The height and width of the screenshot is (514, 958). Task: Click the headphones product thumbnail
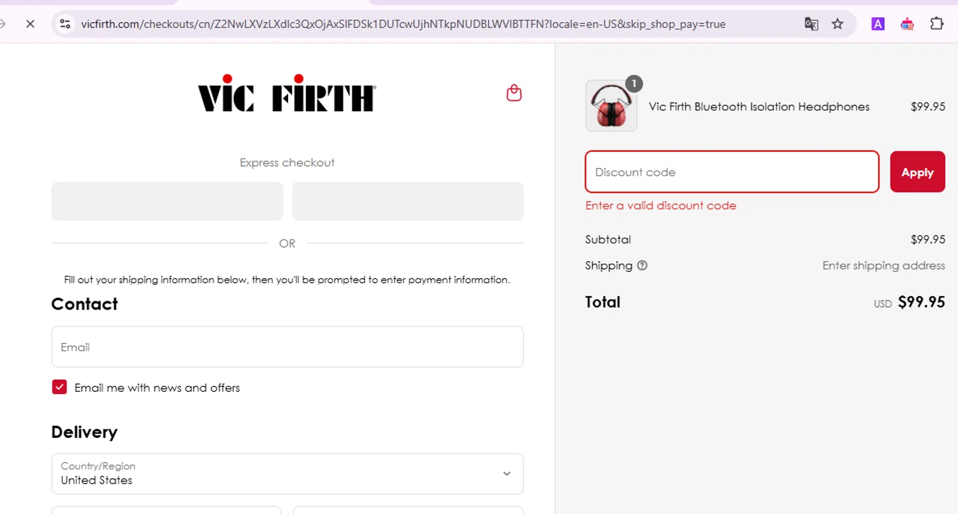click(x=611, y=106)
